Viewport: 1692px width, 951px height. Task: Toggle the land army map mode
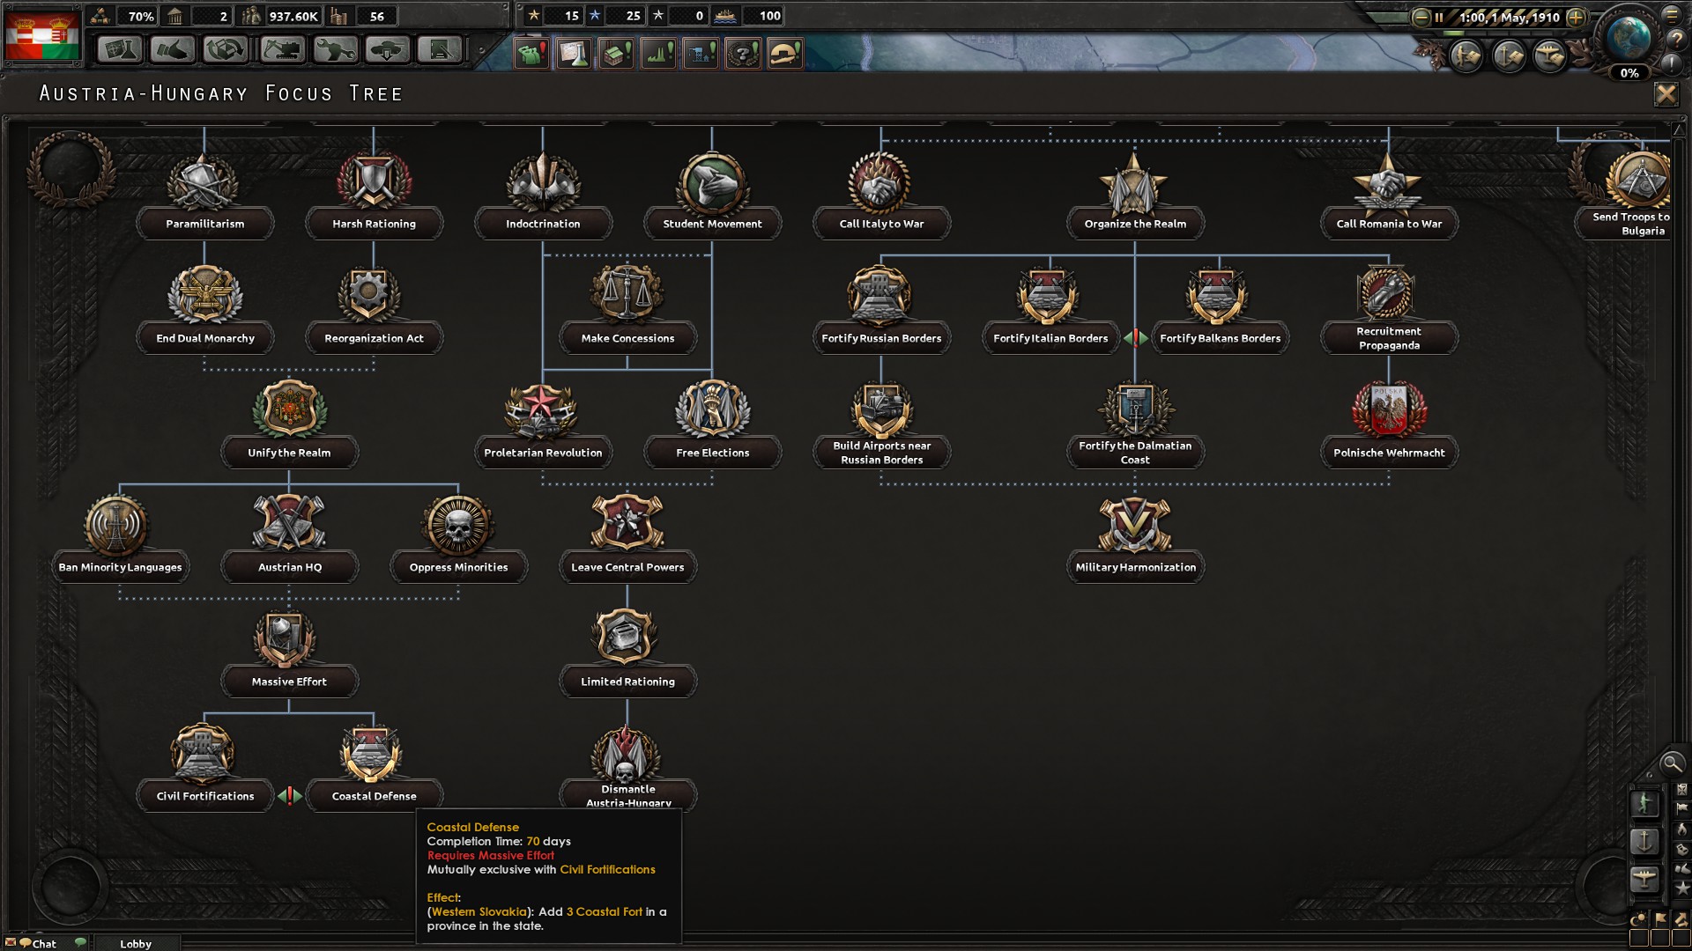1644,802
